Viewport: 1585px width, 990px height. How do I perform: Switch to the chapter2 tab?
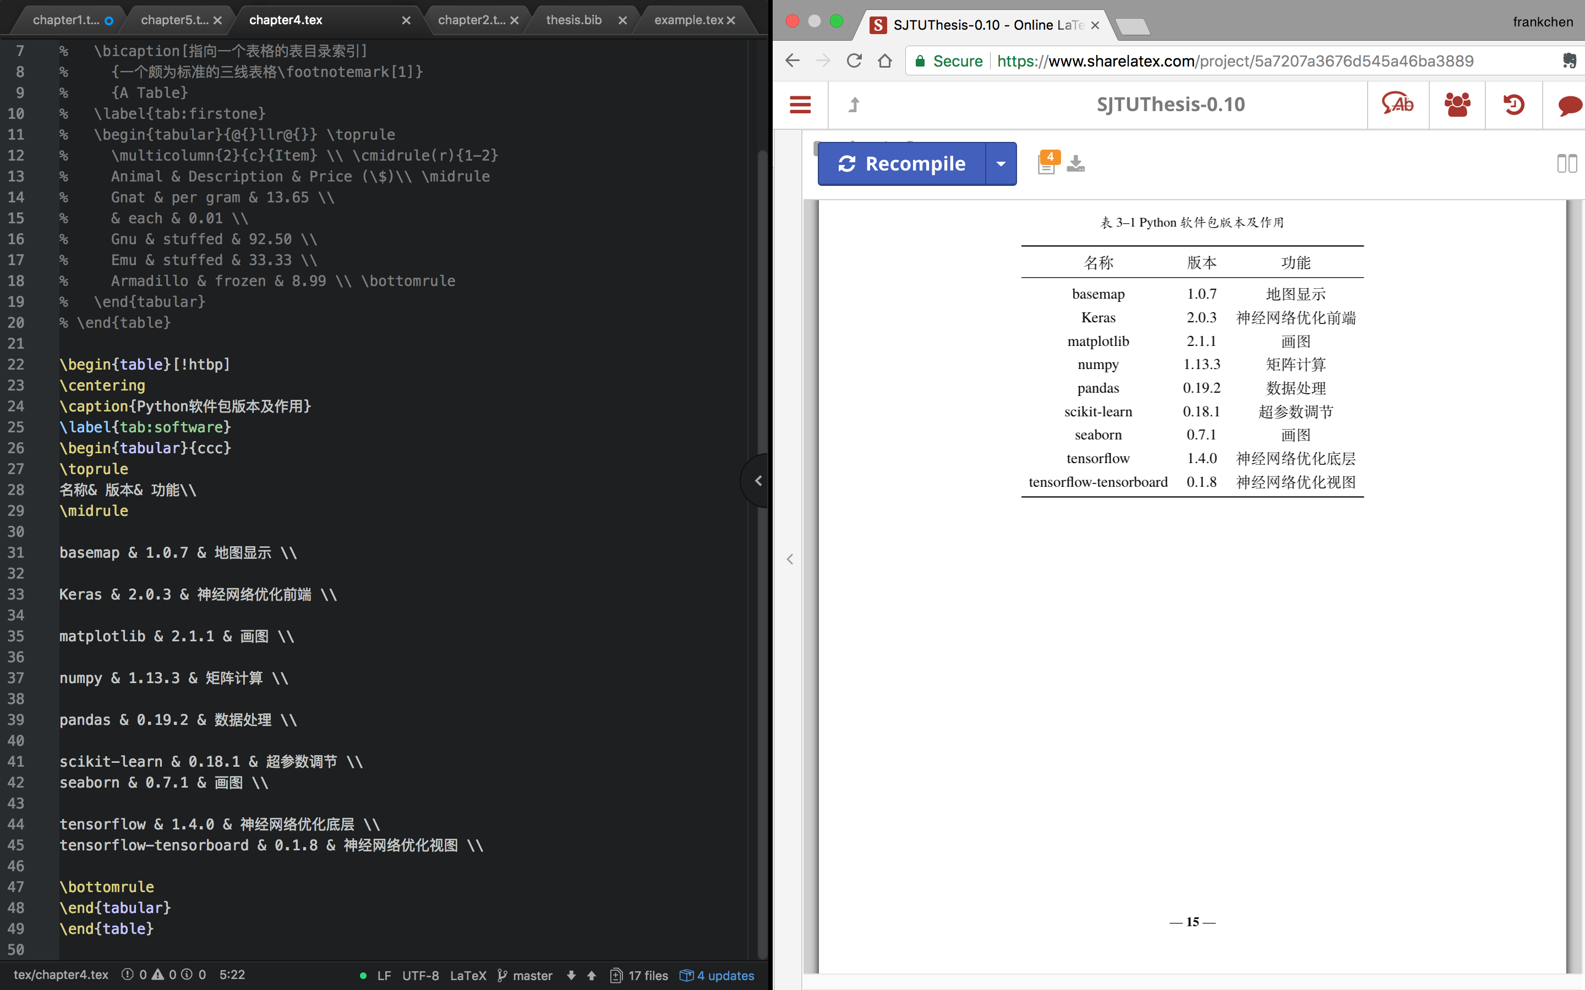point(471,20)
